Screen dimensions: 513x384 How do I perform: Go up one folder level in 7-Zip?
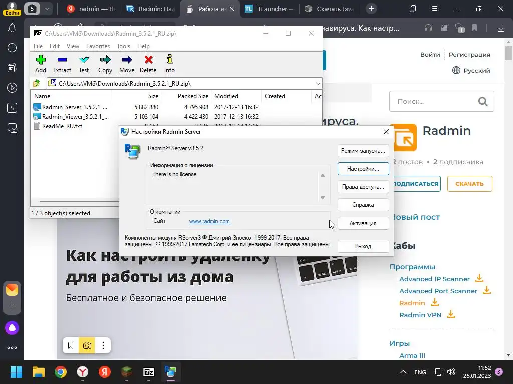(37, 83)
